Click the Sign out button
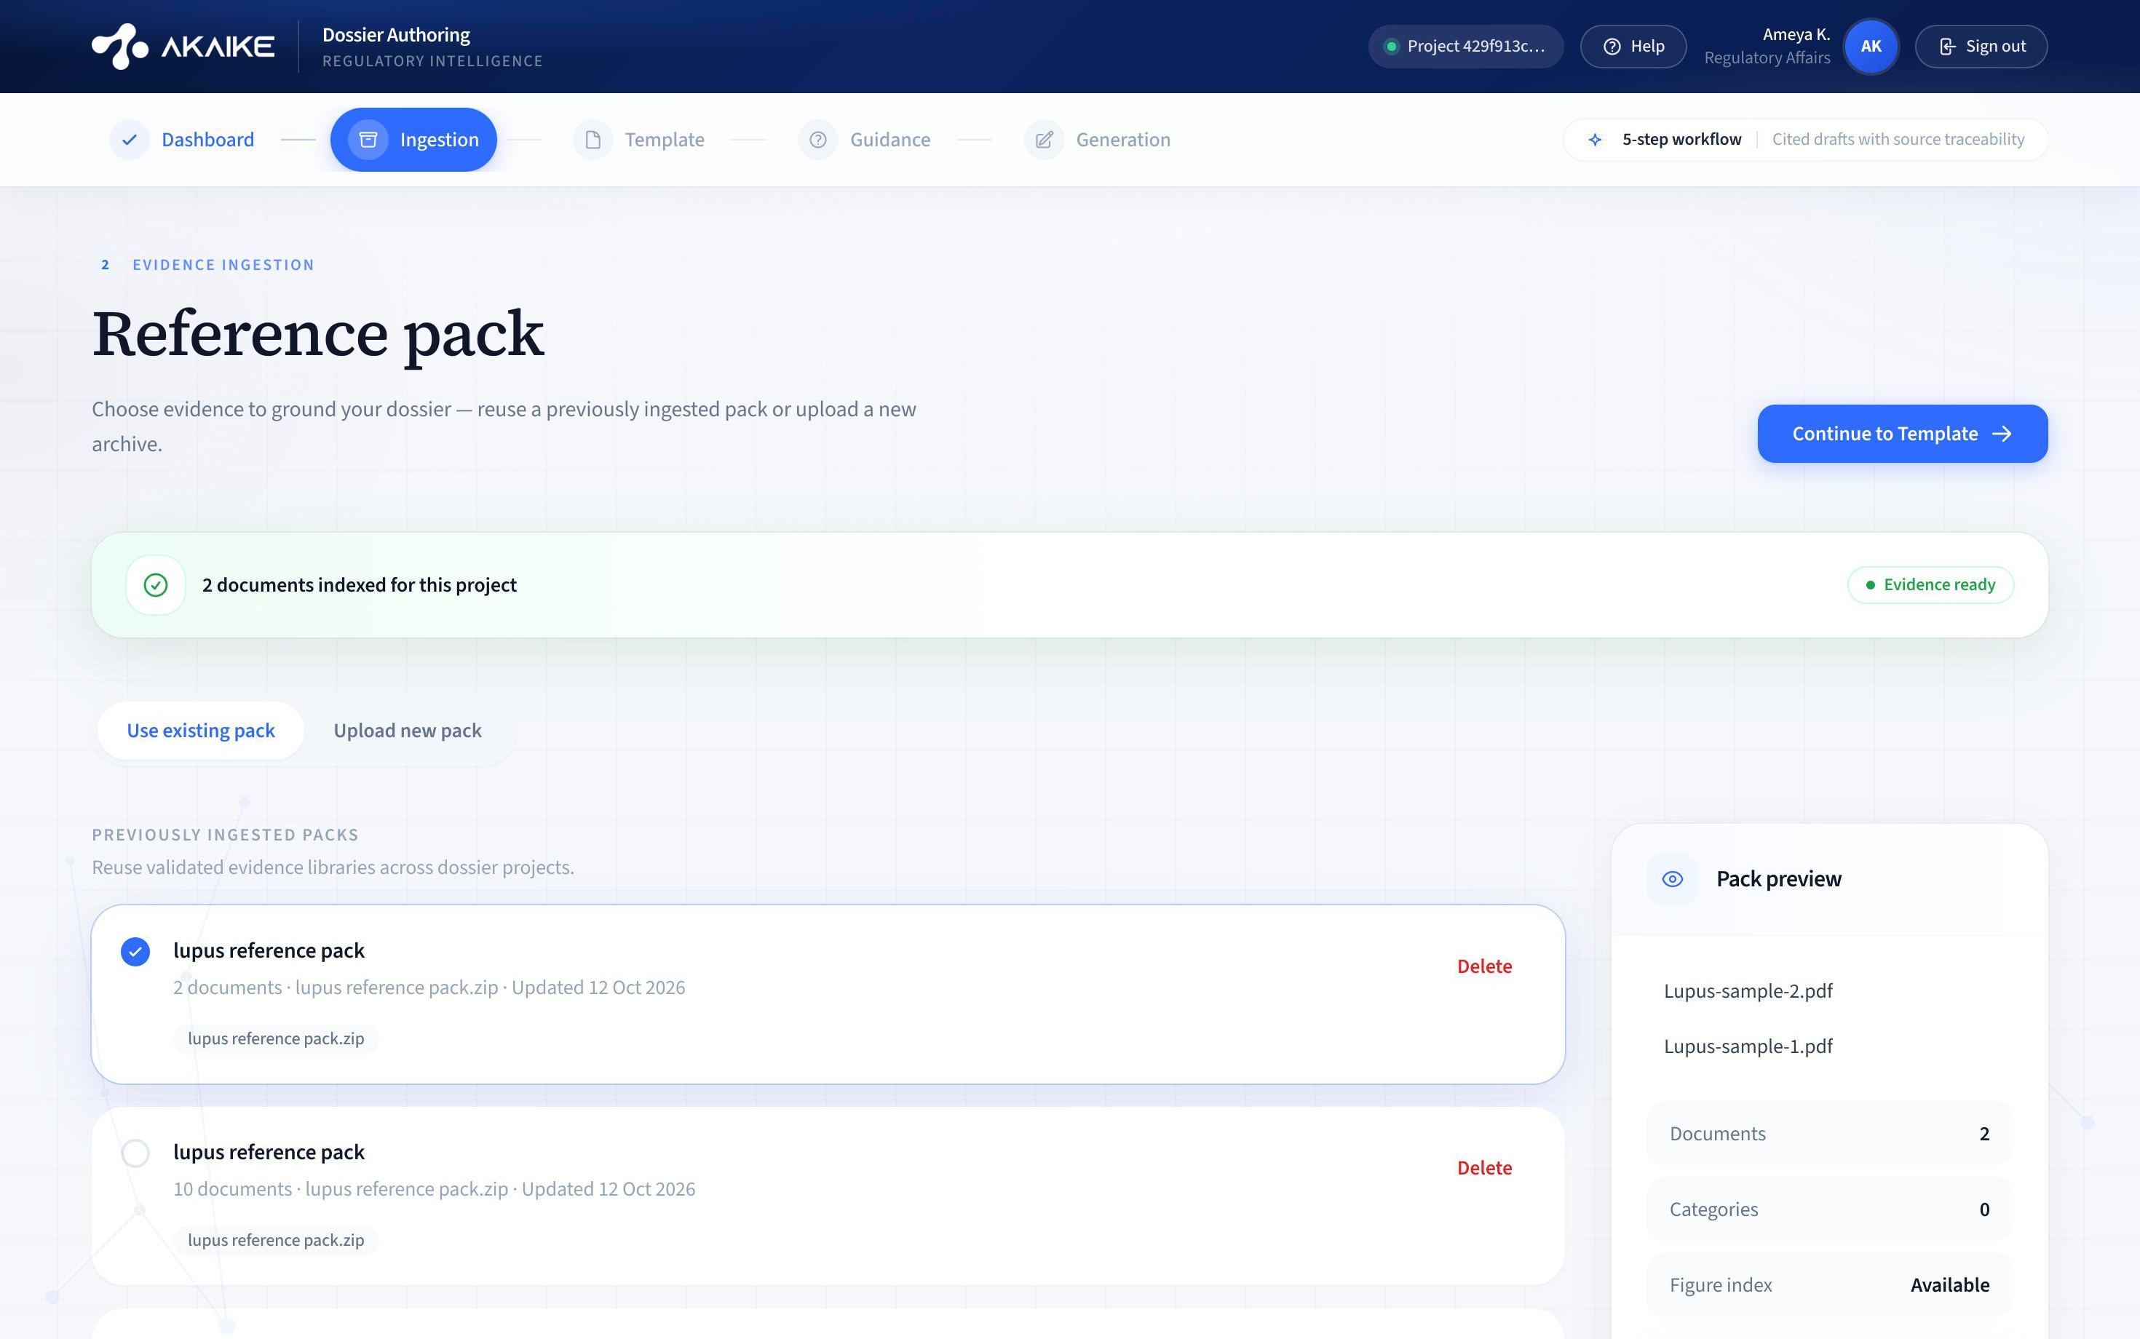 (1981, 46)
